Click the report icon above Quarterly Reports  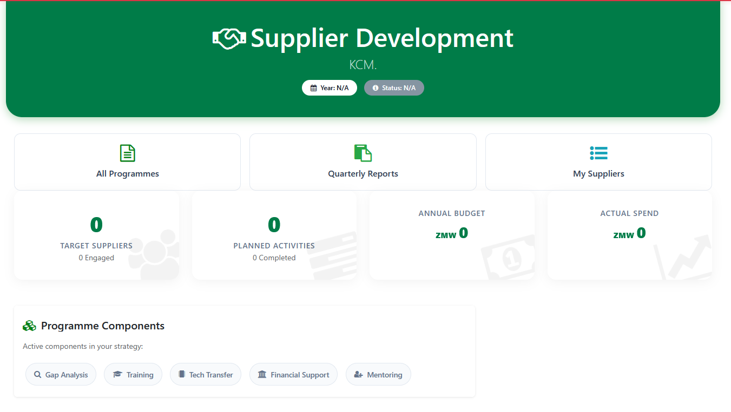point(363,153)
